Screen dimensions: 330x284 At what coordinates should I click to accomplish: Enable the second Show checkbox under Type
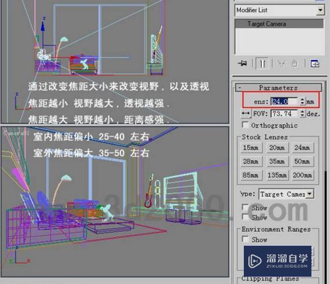coord(245,217)
